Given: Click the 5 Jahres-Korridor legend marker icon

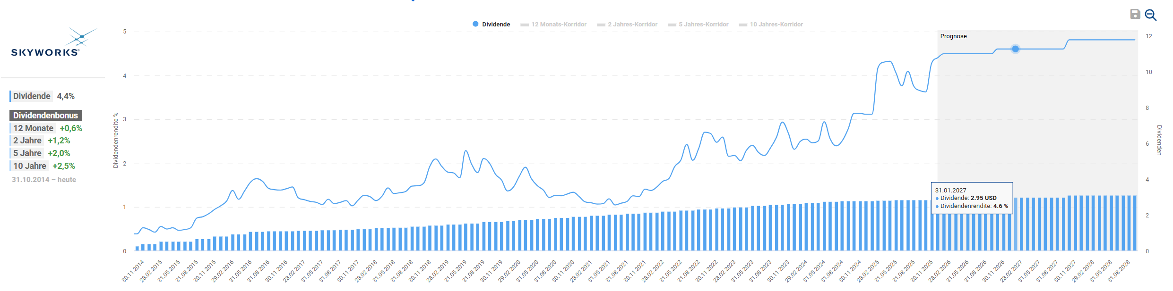Looking at the screenshot, I should [672, 25].
